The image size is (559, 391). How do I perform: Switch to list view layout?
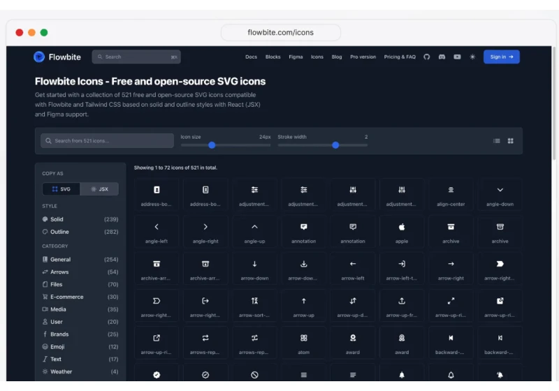coord(497,141)
